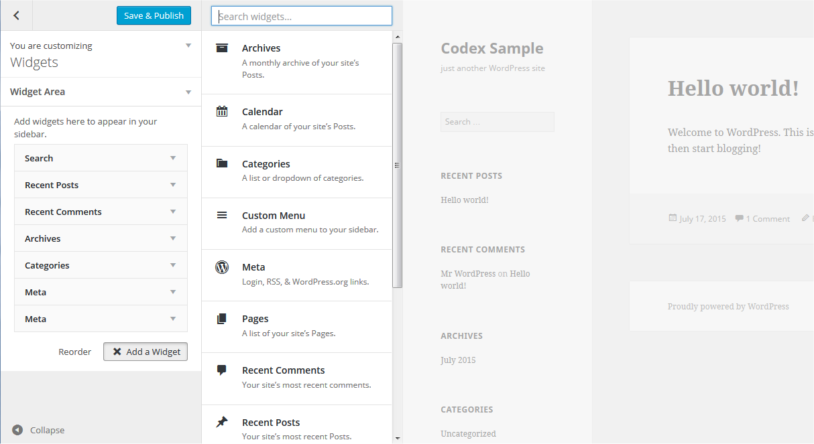Collapse the You are customizing panel
The image size is (814, 444).
(x=188, y=46)
